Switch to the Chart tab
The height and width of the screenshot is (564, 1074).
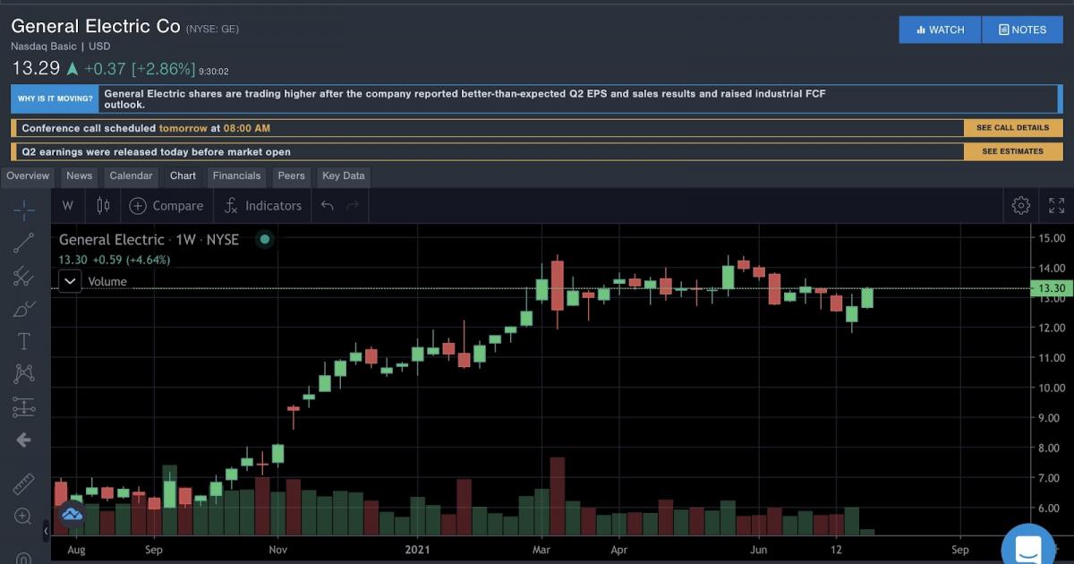click(183, 176)
